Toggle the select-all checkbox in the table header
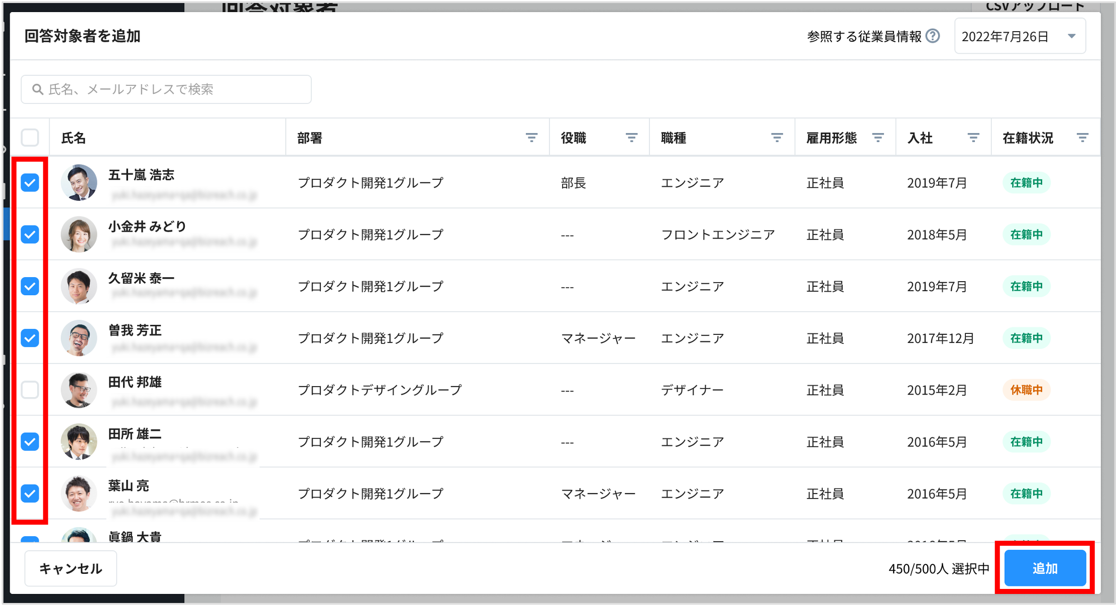This screenshot has width=1116, height=605. click(x=30, y=137)
